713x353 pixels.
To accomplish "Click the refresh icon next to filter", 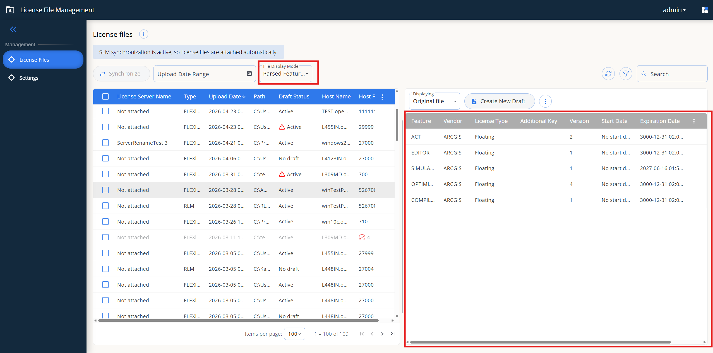I will (x=608, y=74).
